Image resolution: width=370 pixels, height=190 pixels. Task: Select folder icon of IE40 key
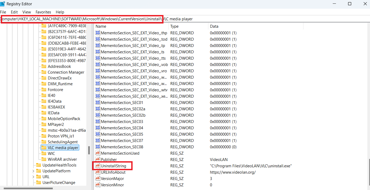coord(44,96)
